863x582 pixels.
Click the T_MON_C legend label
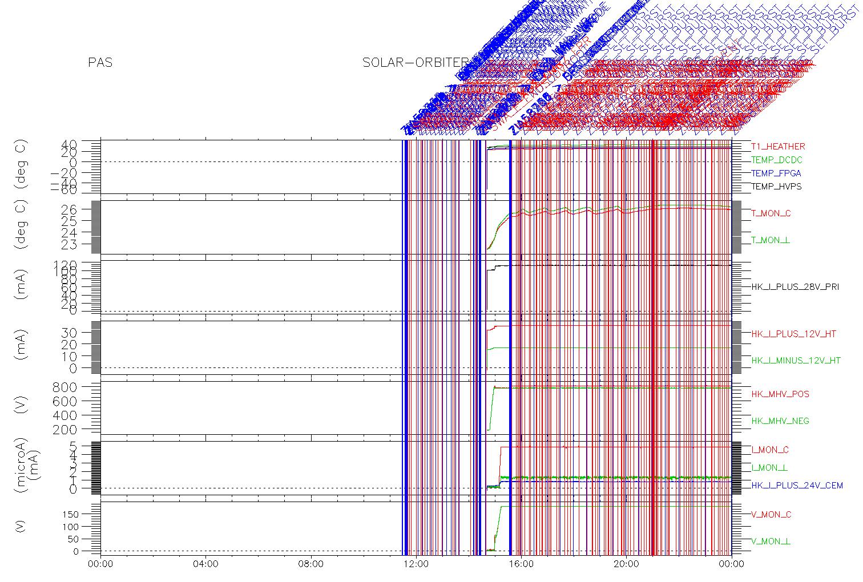771,213
